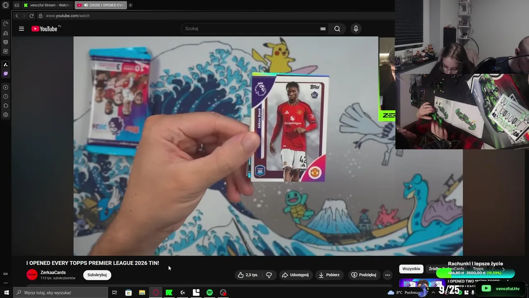Open the M sidebar panel icon

coord(6,51)
